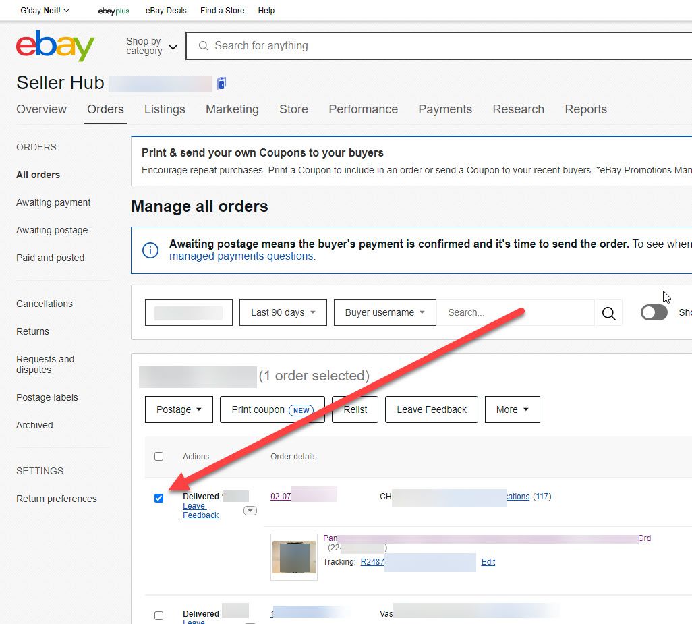Switch to the Research tab
The height and width of the screenshot is (624, 692).
(x=518, y=109)
